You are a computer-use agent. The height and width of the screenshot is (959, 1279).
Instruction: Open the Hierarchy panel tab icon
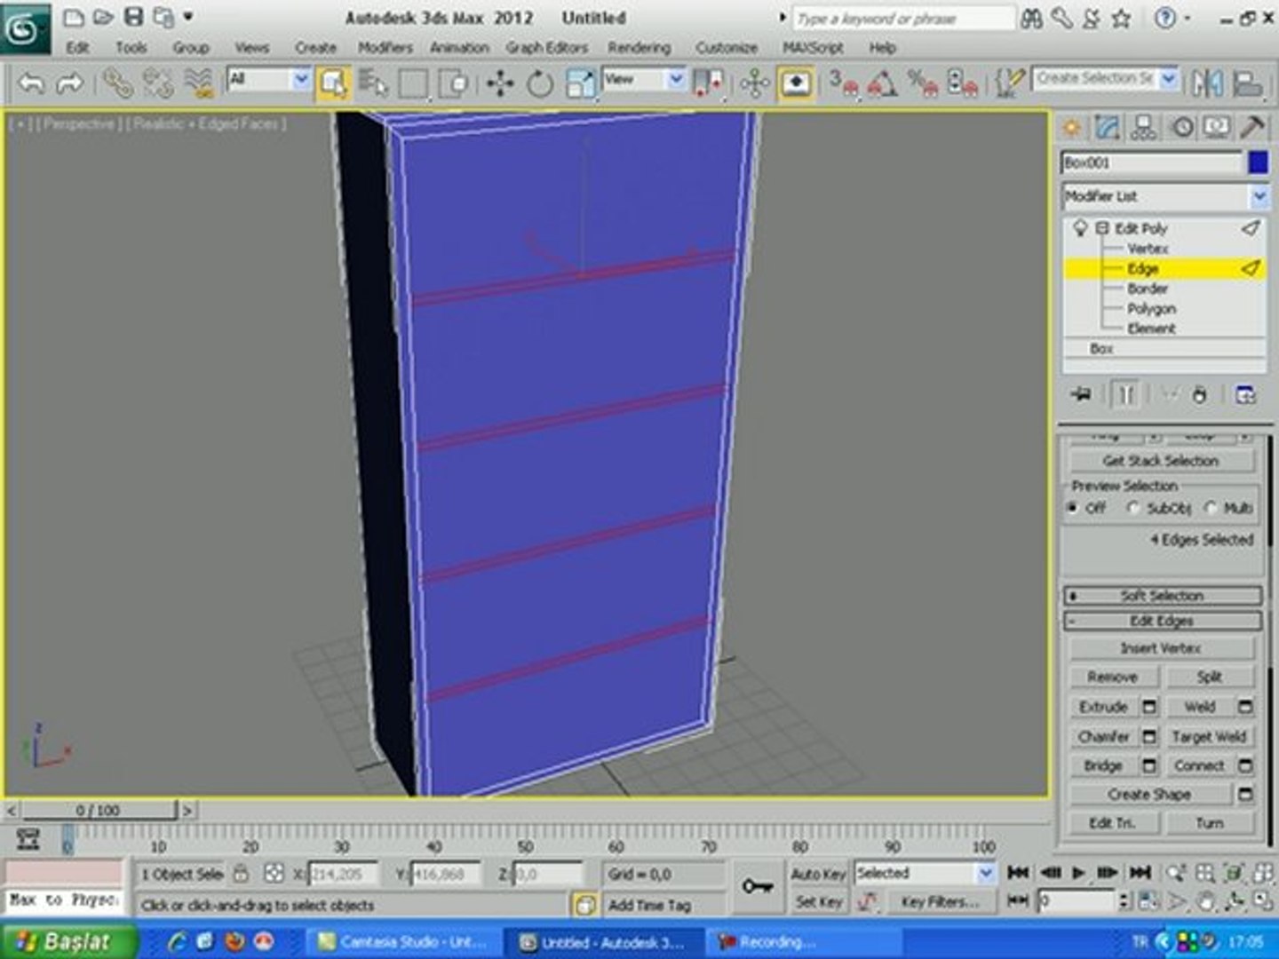[1144, 128]
